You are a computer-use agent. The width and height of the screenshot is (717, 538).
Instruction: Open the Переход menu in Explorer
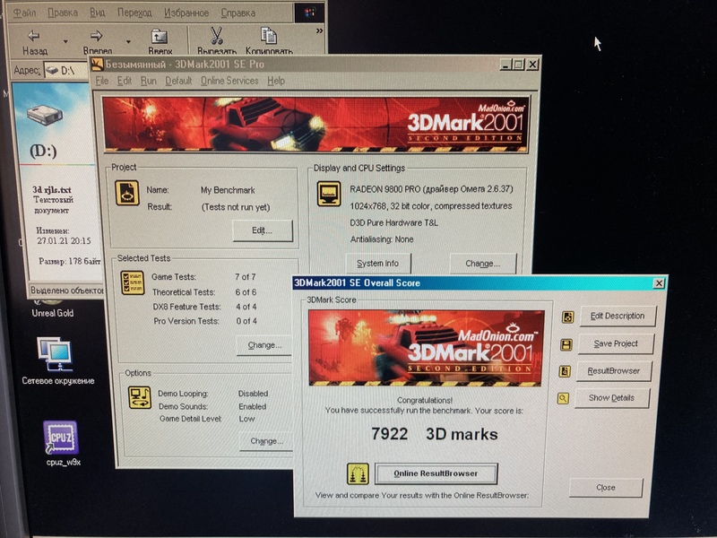click(x=134, y=13)
